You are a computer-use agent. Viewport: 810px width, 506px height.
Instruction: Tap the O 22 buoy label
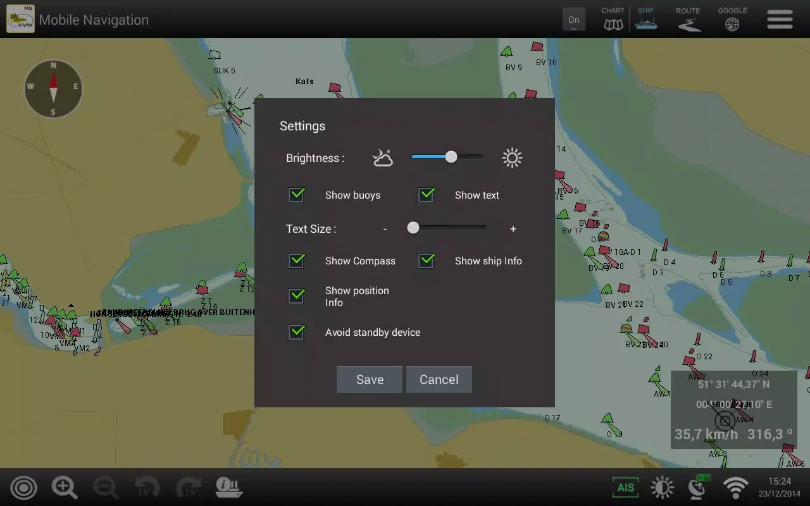[704, 357]
